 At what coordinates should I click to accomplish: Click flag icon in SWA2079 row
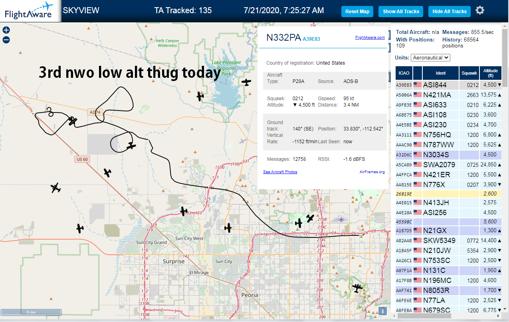tap(418, 164)
